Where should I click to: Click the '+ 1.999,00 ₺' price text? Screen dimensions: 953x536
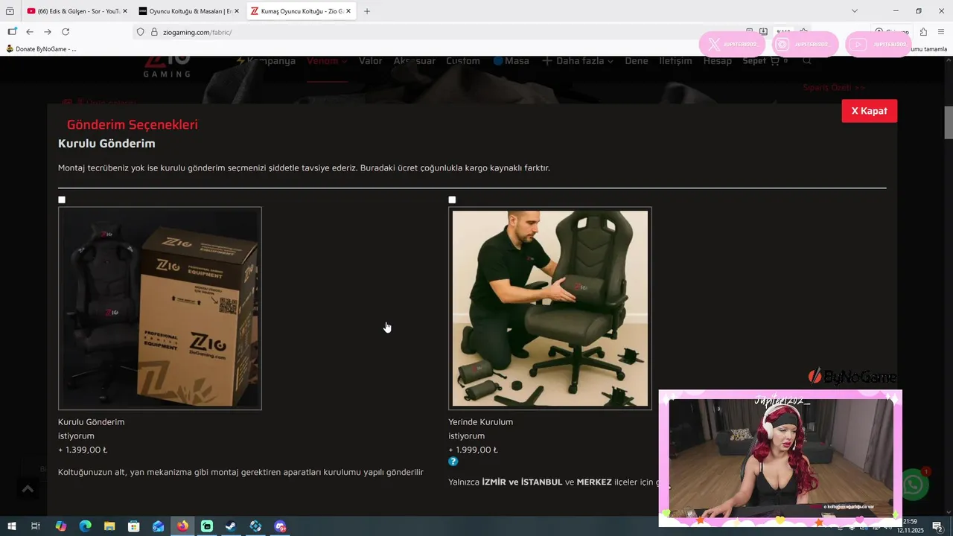[x=473, y=450]
